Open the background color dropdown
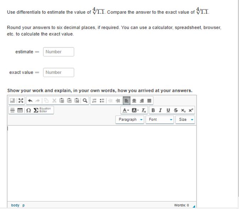Screen dimensions: 239x209 point(135,110)
